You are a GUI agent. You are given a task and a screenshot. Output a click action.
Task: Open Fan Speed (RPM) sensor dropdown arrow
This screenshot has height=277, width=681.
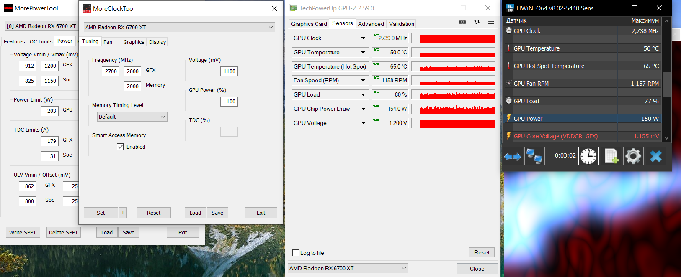pos(363,80)
